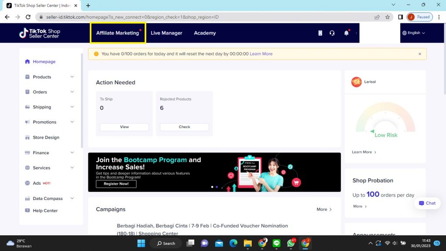Show hidden system tray icons
Screen dimensions: 446x251
pyautogui.click(x=370, y=243)
